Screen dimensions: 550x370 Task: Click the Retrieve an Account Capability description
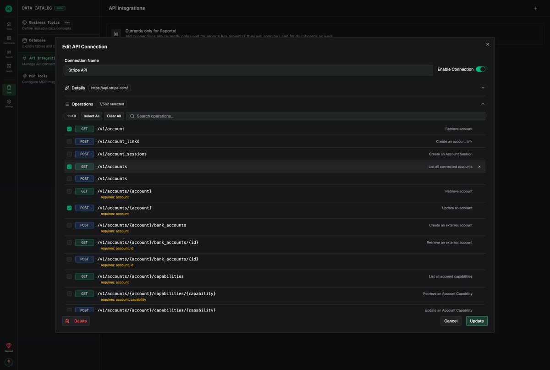pos(448,294)
